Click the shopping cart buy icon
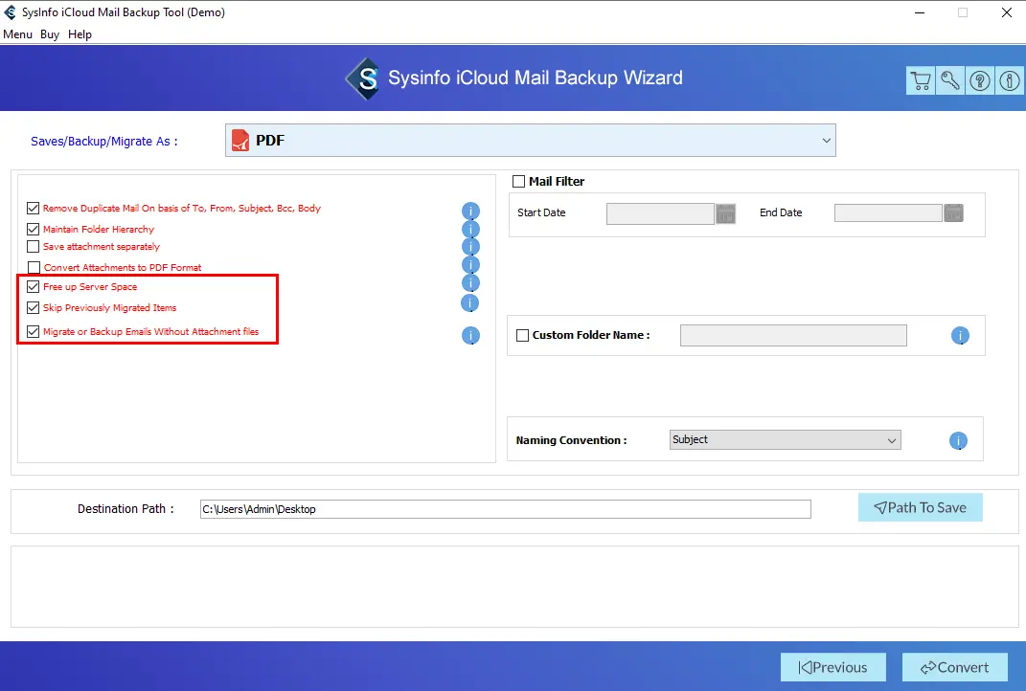 tap(921, 81)
